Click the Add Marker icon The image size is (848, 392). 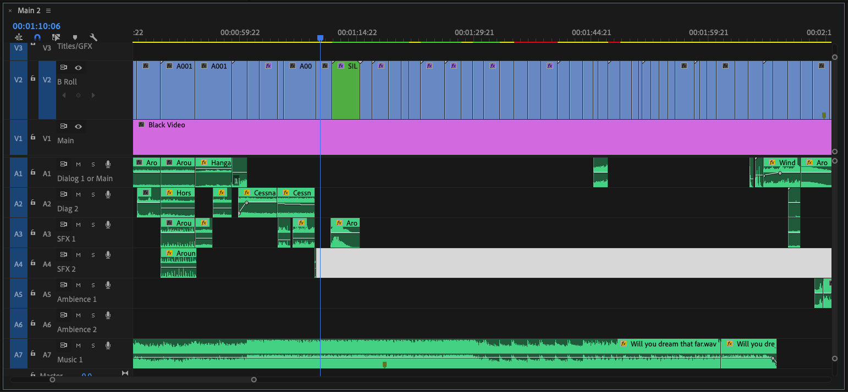tap(75, 37)
